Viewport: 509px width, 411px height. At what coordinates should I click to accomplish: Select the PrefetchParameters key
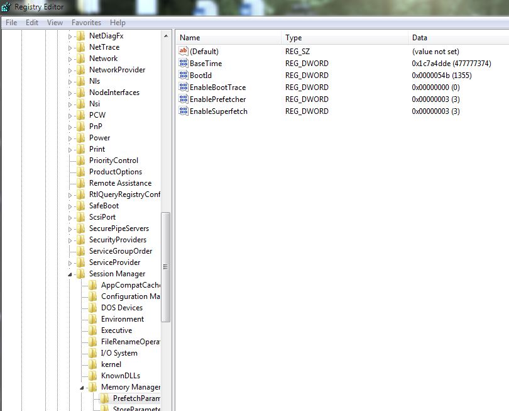pyautogui.click(x=136, y=398)
